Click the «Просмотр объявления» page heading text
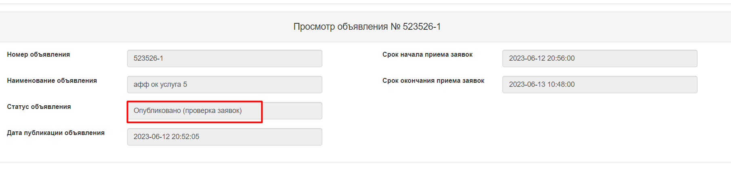 click(340, 27)
